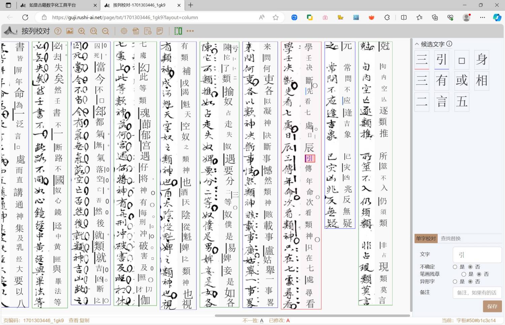
Task: Set 异形字 to 否
Action: point(470,282)
